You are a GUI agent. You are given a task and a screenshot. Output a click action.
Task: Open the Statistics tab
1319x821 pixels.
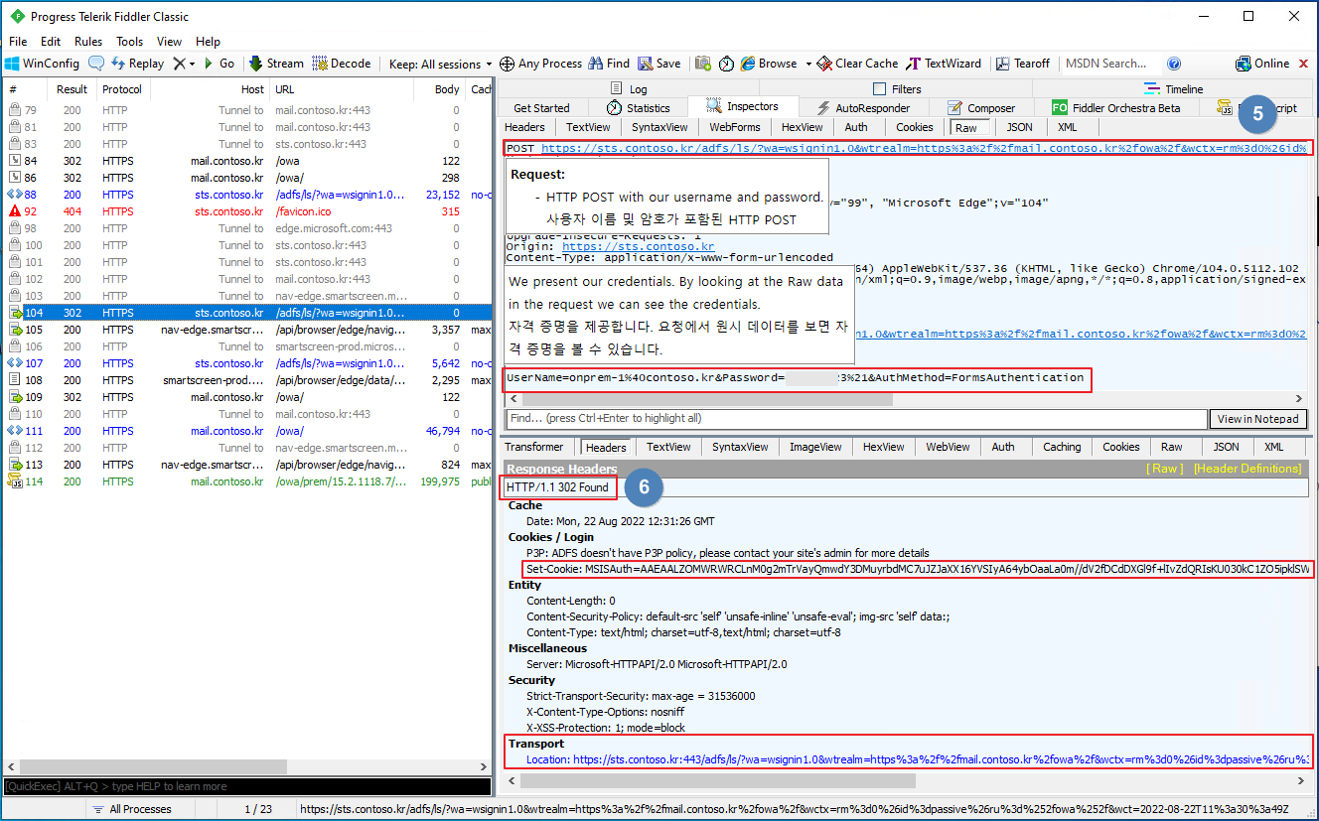[x=639, y=108]
